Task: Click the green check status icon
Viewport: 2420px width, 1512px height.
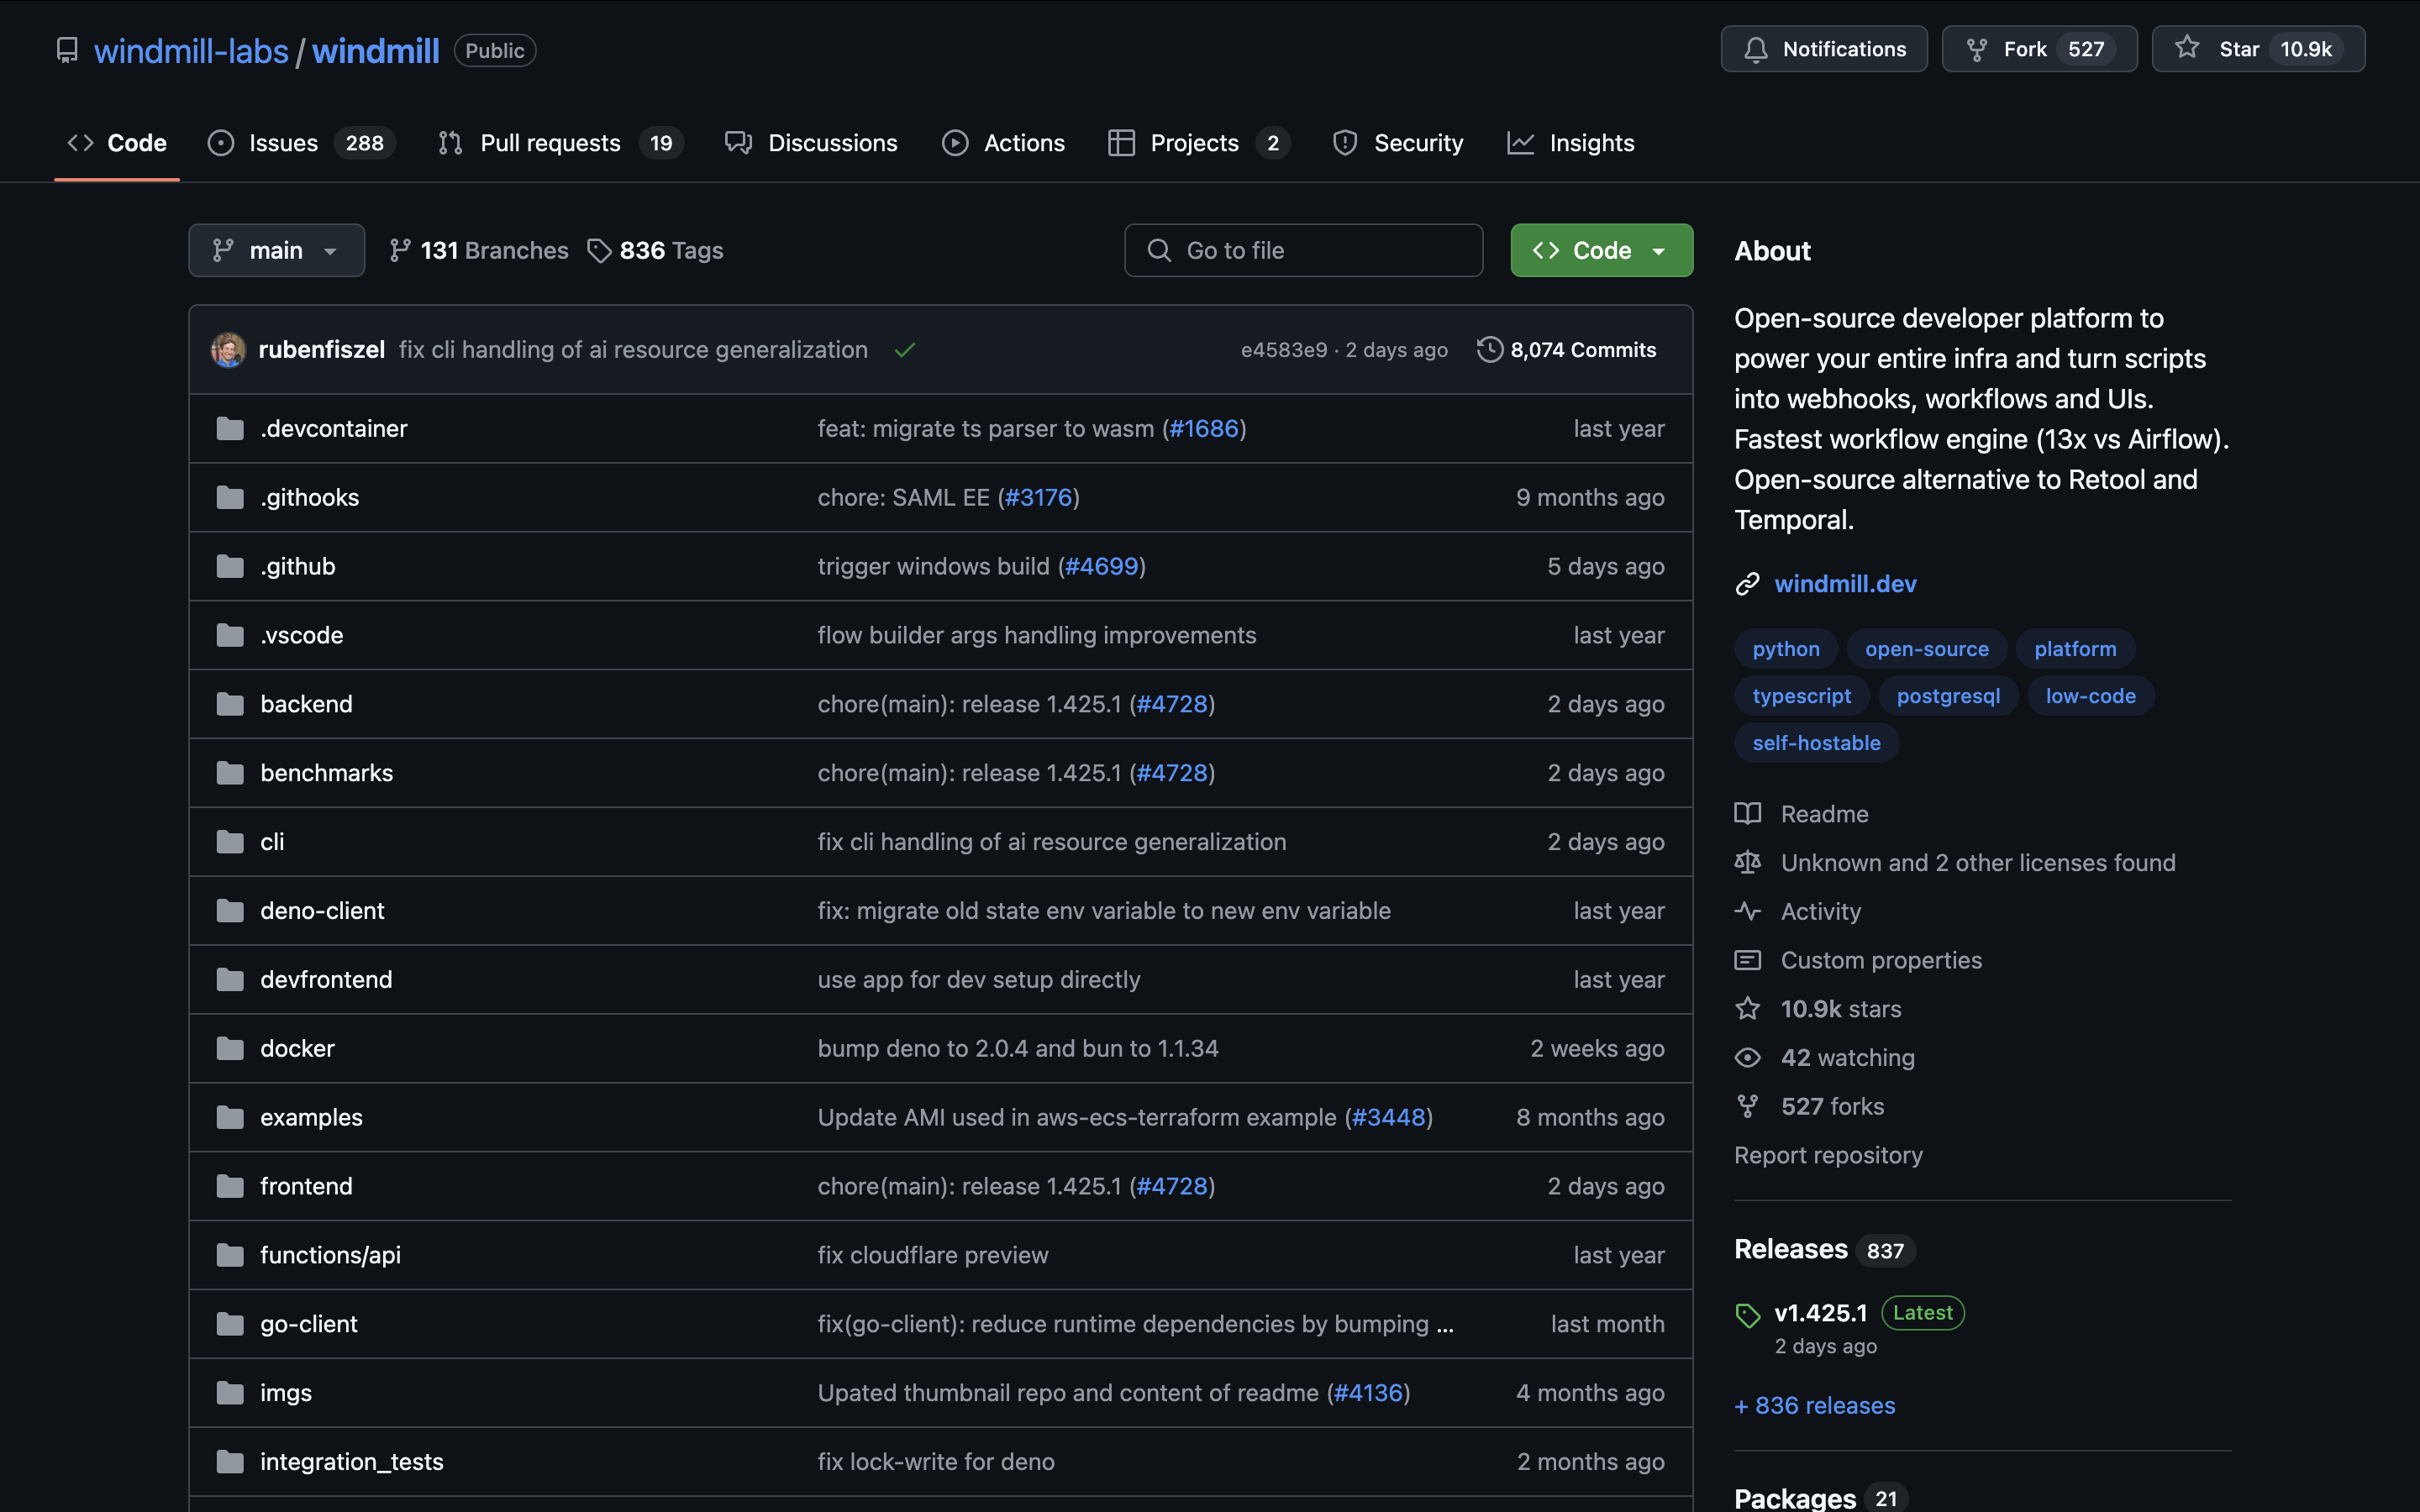Action: 905,350
